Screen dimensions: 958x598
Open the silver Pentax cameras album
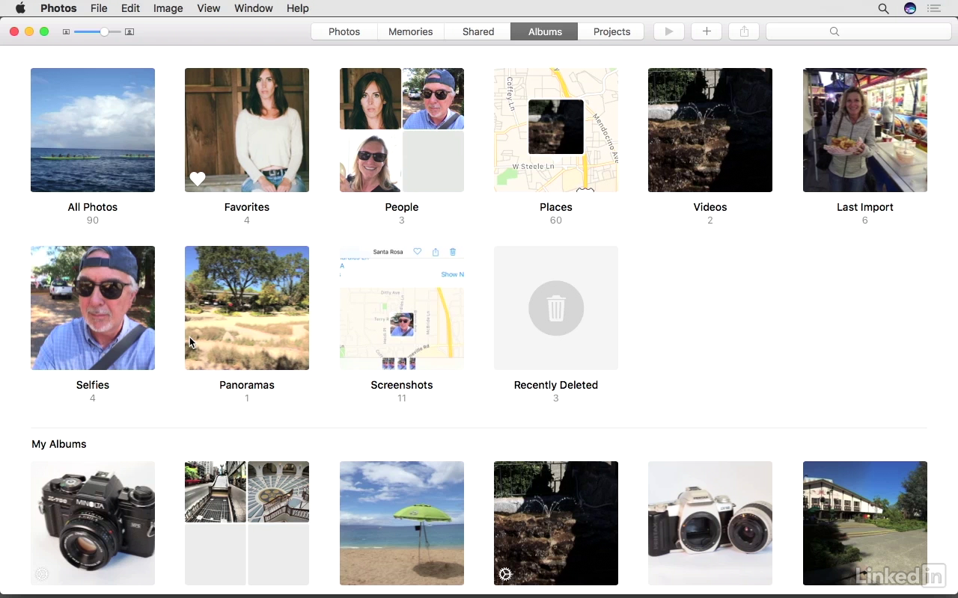coord(710,523)
